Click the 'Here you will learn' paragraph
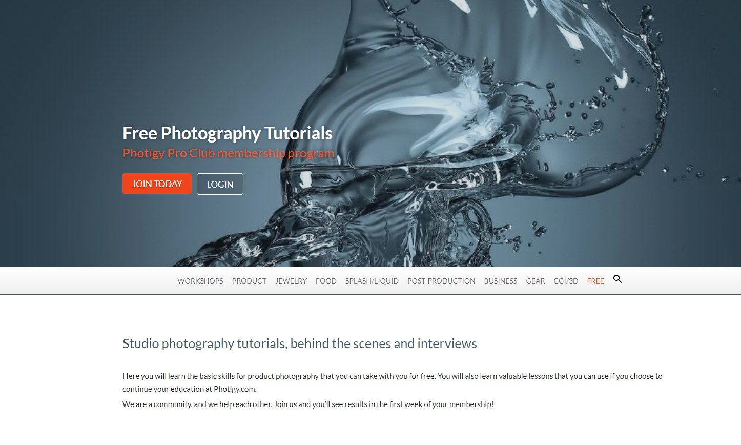 pos(393,382)
